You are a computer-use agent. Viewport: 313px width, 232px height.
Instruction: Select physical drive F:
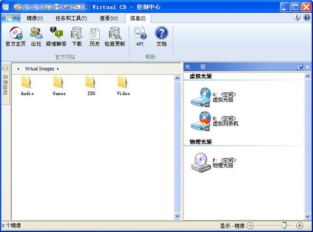tap(201, 162)
